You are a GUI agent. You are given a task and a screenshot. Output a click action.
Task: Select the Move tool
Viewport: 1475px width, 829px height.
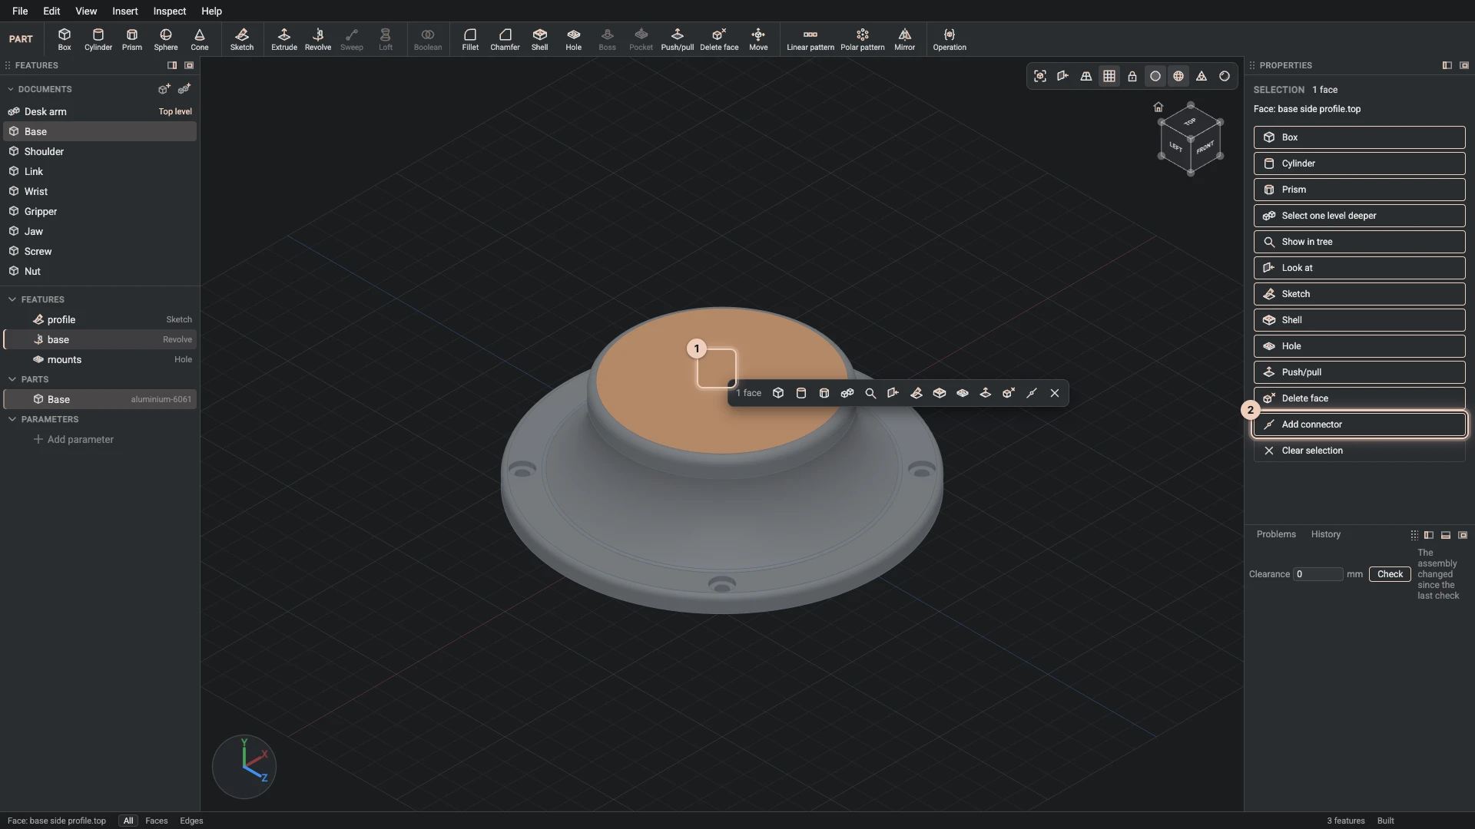click(758, 39)
